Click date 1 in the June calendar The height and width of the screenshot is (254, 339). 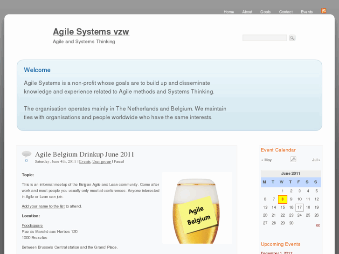283,191
